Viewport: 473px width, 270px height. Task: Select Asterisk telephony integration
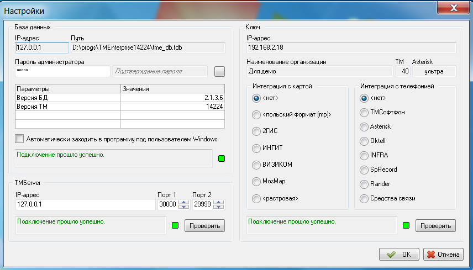(x=364, y=126)
